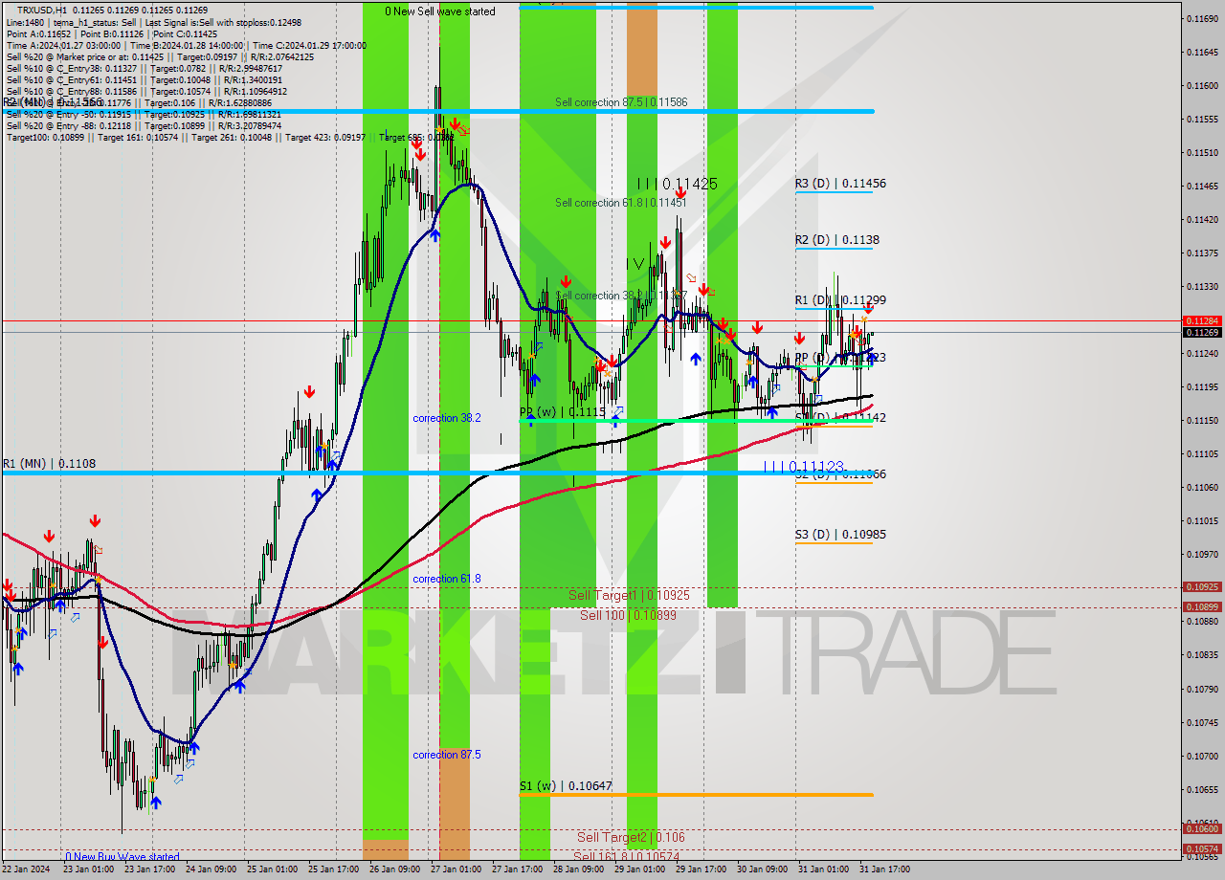The height and width of the screenshot is (880, 1225).
Task: Click the 'I I I 0.11123' wave label
Action: [804, 466]
